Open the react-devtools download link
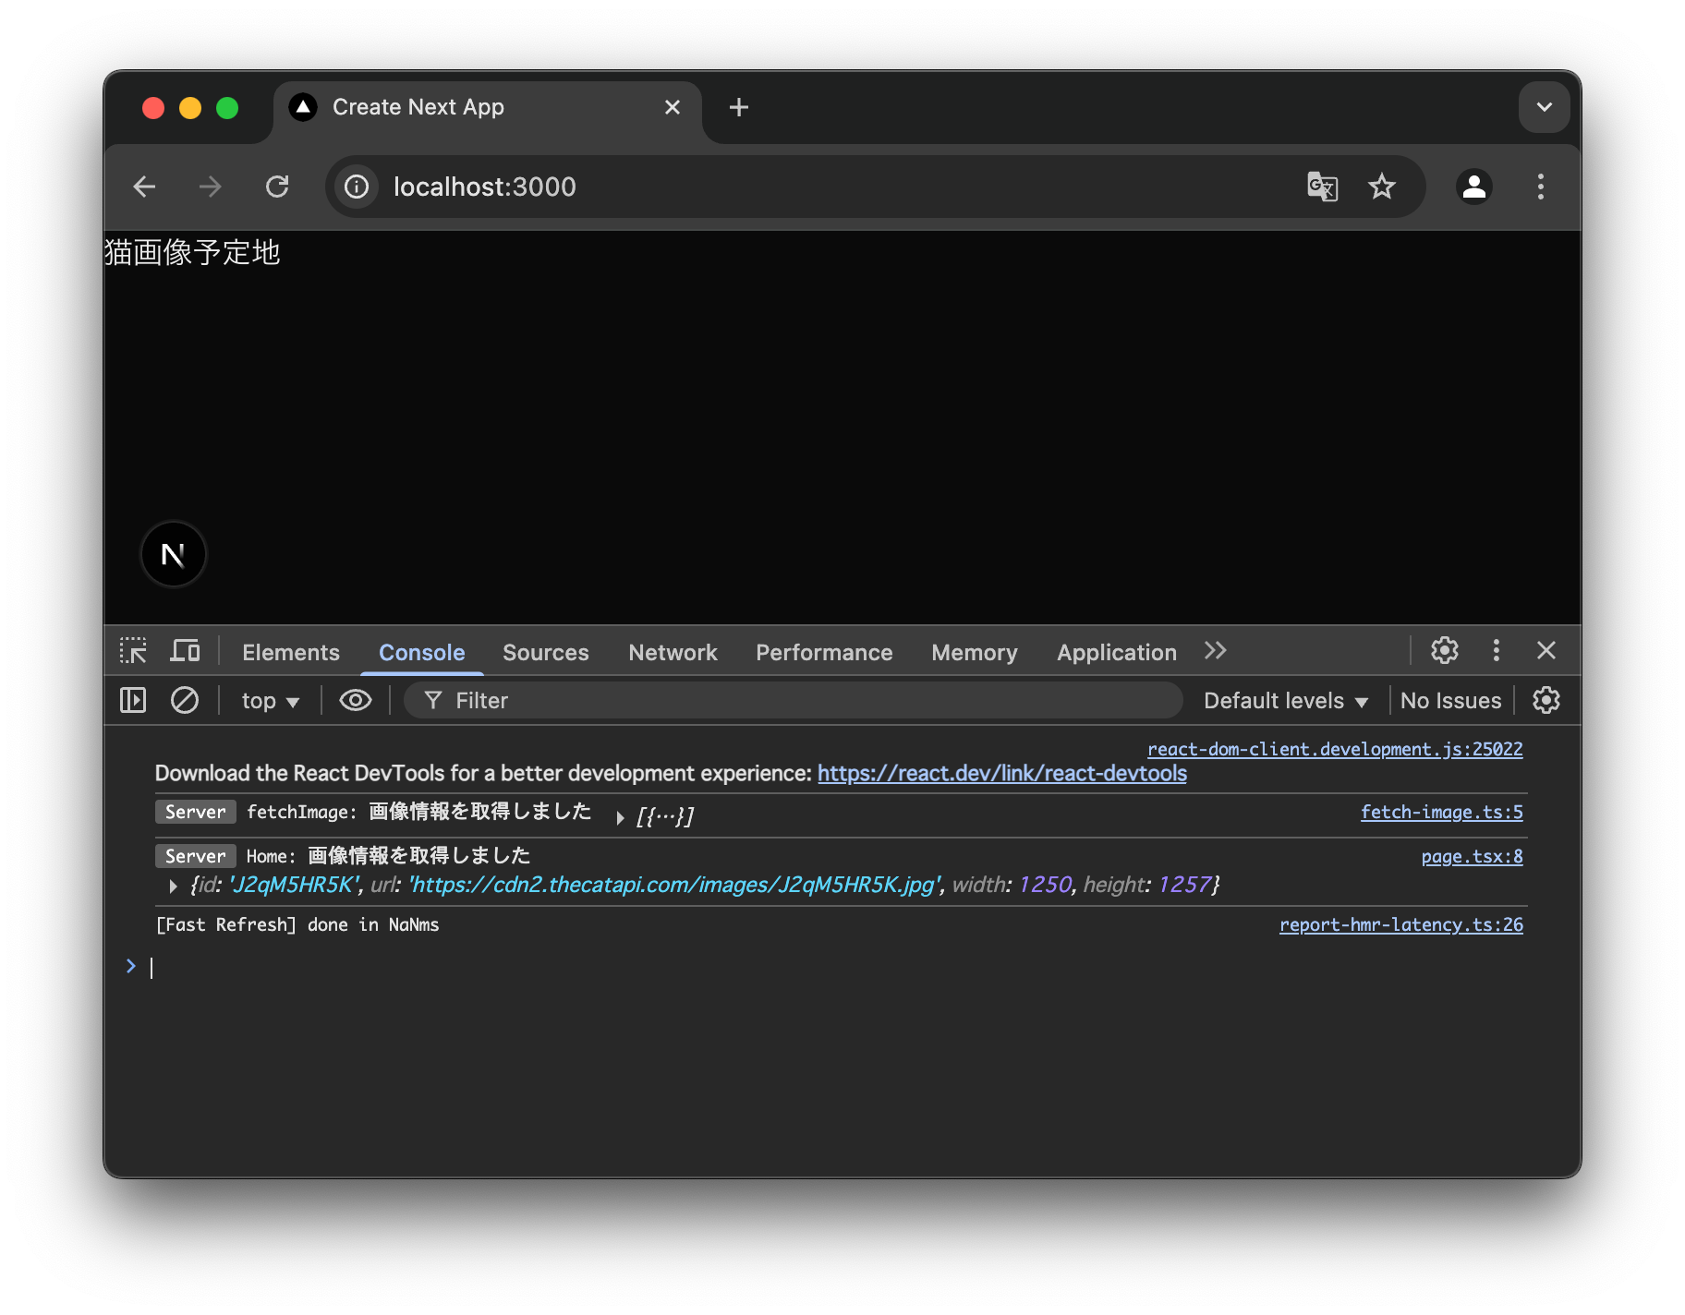Screen dimensions: 1685x1315 (1001, 774)
